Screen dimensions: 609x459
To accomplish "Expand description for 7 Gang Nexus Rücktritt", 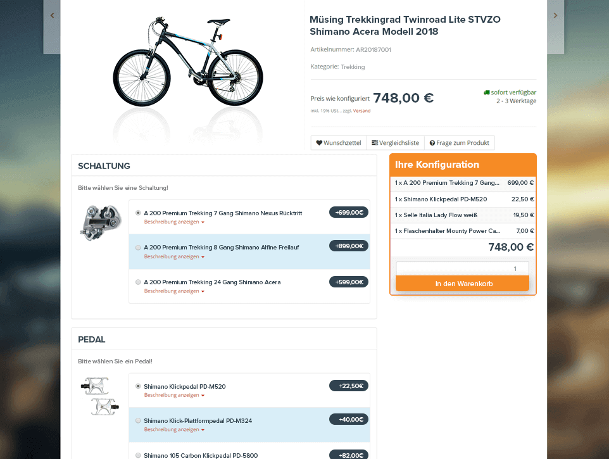I will pos(174,222).
